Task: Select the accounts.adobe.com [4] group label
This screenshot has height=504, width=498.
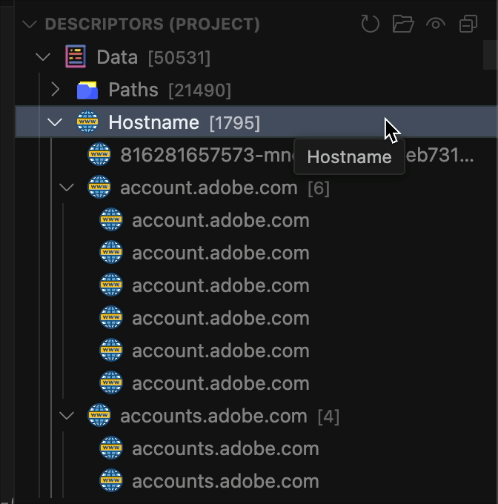Action: click(213, 416)
